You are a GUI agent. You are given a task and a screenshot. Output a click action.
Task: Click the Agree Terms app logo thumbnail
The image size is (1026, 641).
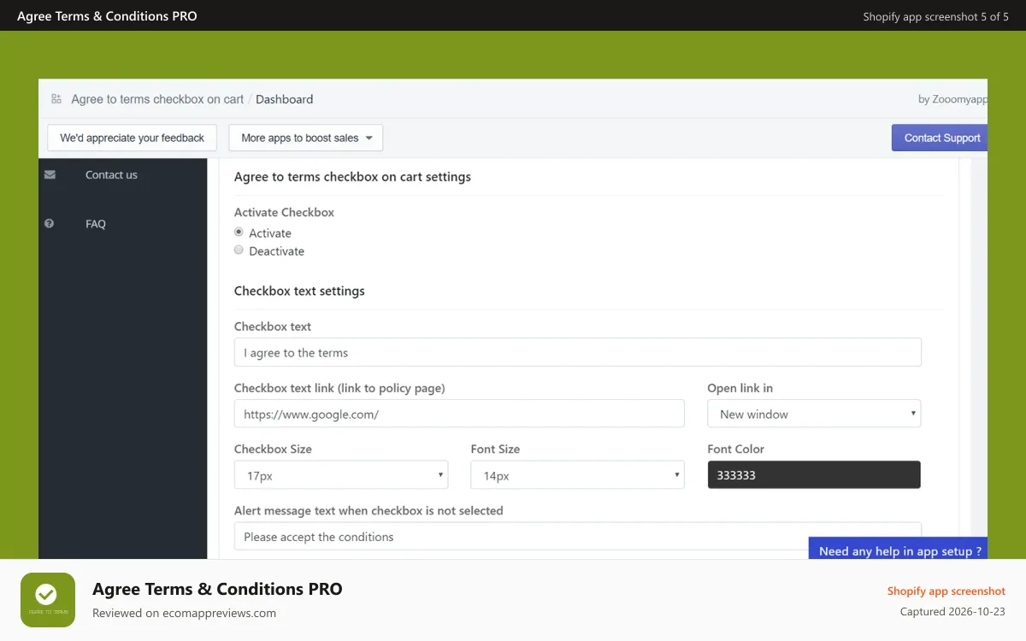pos(48,600)
